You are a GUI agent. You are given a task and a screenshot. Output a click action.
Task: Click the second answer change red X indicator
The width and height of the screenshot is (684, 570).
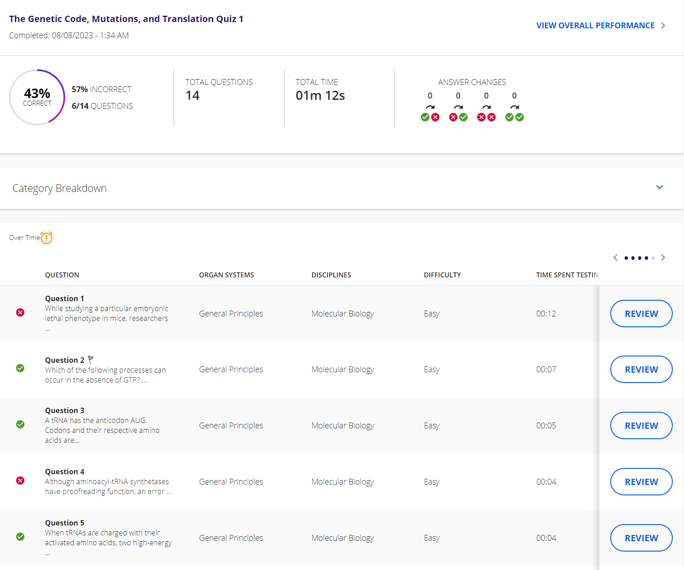[453, 117]
